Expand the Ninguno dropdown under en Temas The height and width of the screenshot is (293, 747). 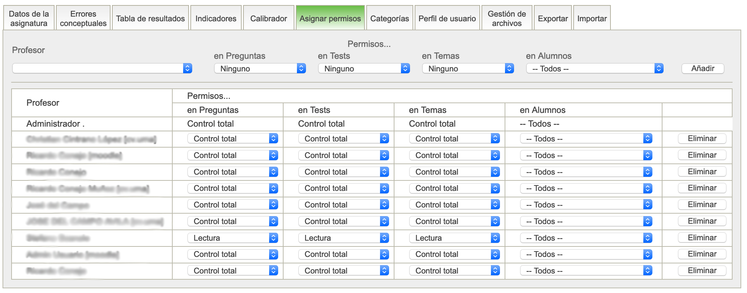[x=468, y=69]
